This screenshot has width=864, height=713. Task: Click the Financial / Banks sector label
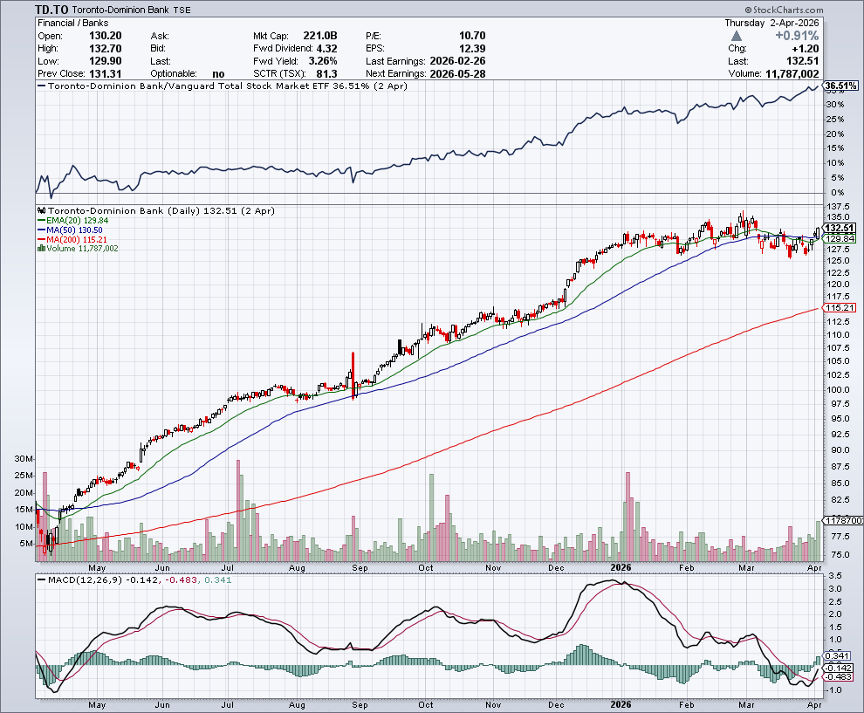tap(72, 24)
